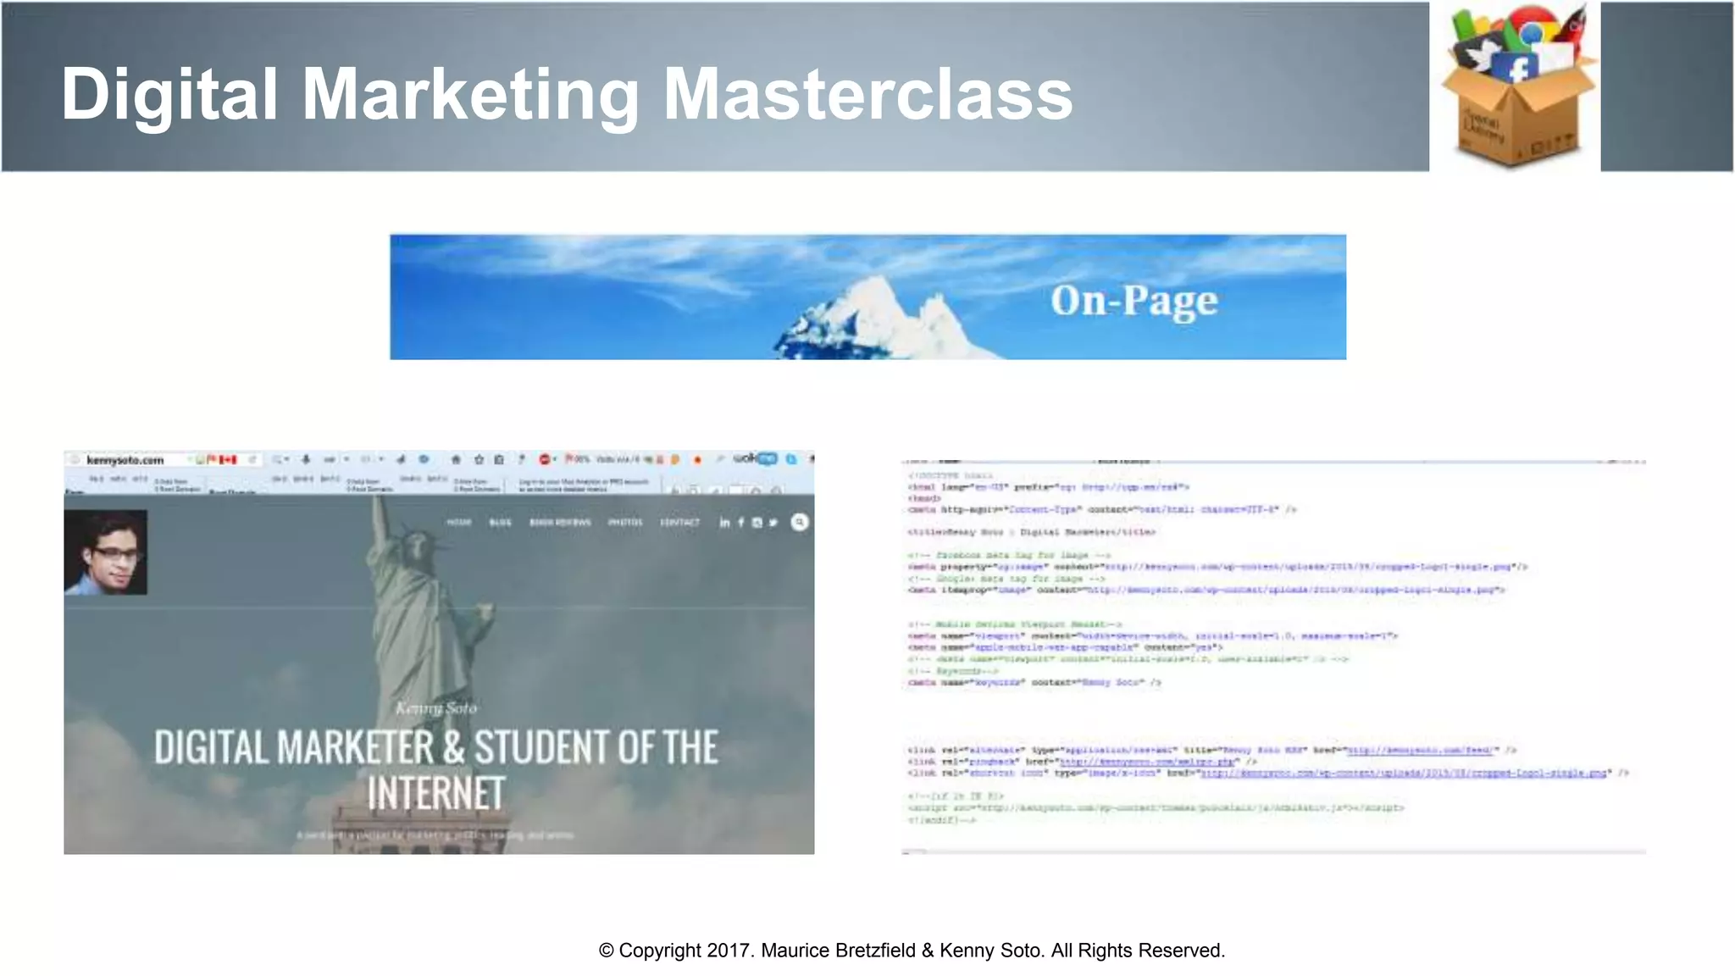Viewport: 1735px width, 976px height.
Task: Click the meta viewport line in source
Action: (1152, 635)
